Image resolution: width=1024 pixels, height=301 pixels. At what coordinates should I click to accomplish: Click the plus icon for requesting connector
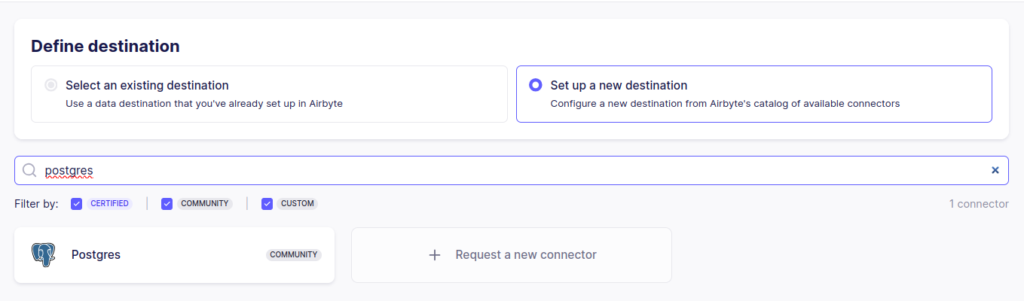[x=435, y=255]
